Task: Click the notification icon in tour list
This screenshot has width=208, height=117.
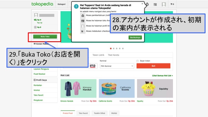Action: click(x=83, y=16)
